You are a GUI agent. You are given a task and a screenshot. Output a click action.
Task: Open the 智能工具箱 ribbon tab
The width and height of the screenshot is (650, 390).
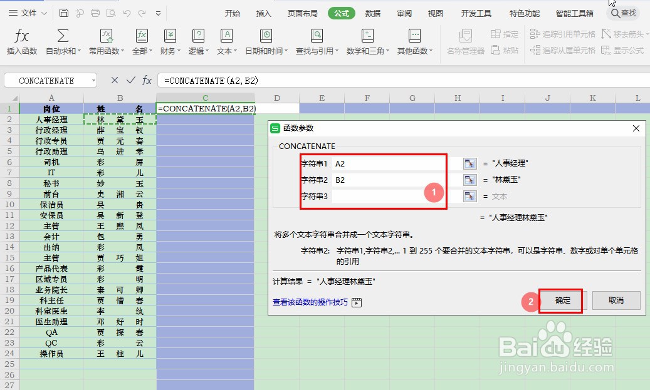574,13
